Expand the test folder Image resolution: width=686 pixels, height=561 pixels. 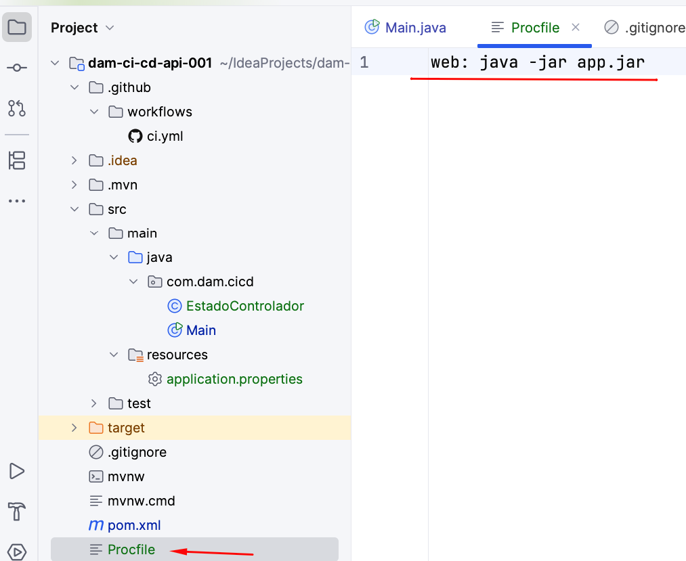94,403
